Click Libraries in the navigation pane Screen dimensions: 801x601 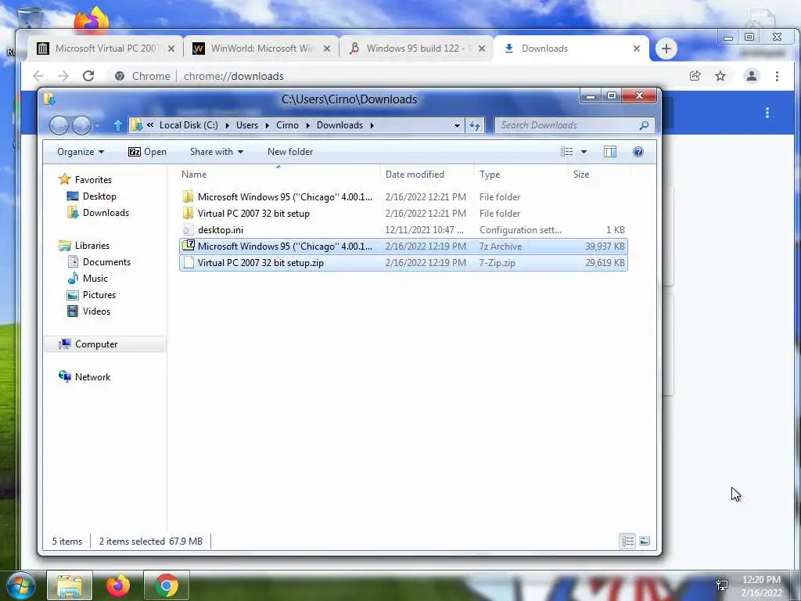pos(92,245)
